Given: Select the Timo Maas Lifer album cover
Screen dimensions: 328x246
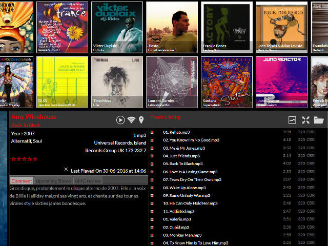Looking at the screenshot, I should click(117, 82).
